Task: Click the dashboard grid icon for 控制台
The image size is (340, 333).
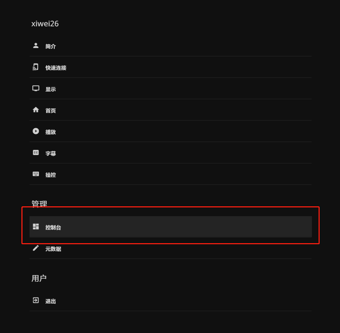Action: coord(36,227)
